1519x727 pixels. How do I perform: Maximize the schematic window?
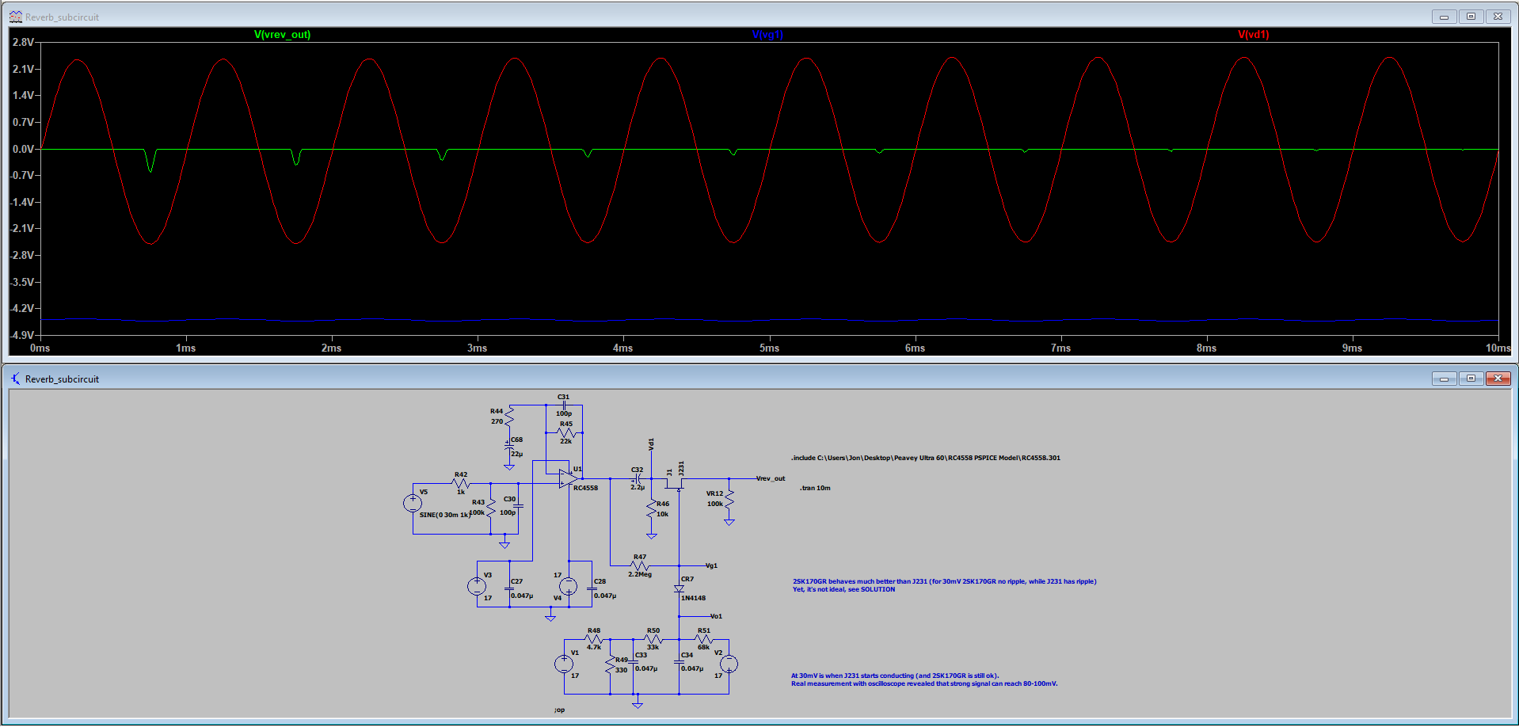[x=1471, y=379]
